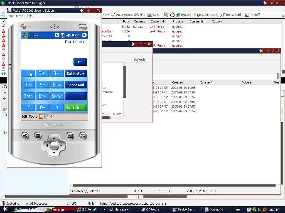Viewport: 285px width, 213px height.
Task: Open the Tools menu on the phone screen
Action: coord(33,116)
